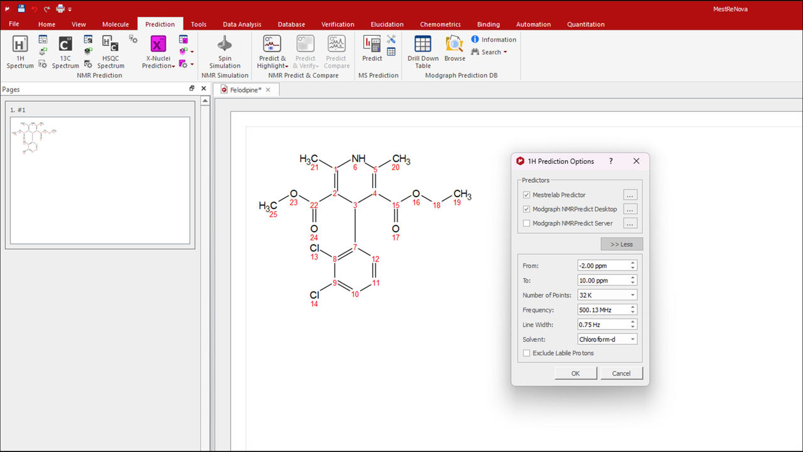Open the Number of Points dropdown

coord(607,295)
